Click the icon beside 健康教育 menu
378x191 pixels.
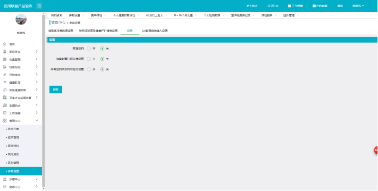(x=5, y=82)
